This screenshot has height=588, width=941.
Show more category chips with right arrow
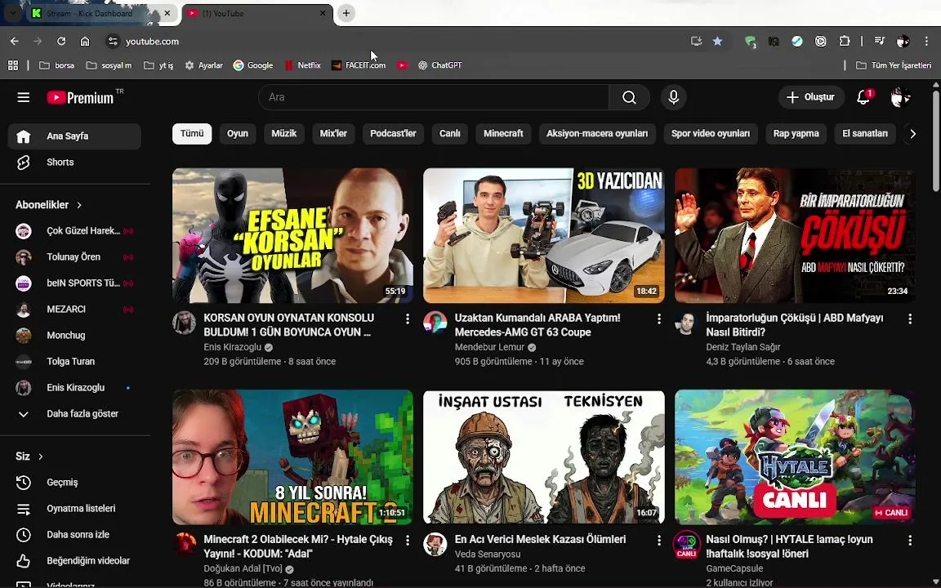[912, 134]
